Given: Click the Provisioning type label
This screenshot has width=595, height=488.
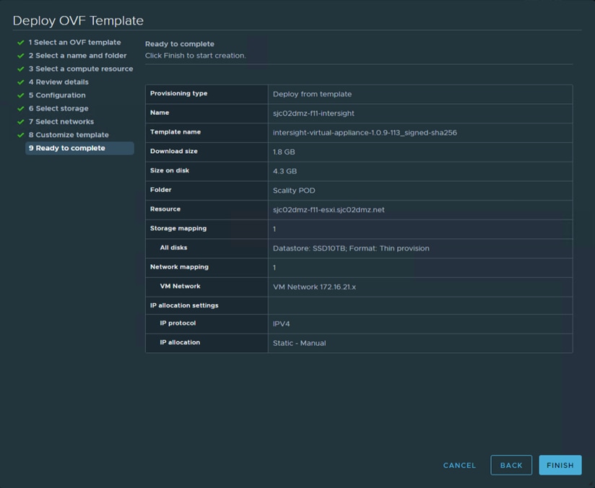Looking at the screenshot, I should [x=179, y=93].
